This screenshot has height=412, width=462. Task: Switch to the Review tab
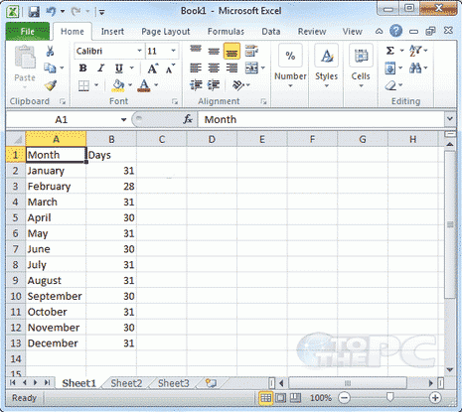[312, 32]
